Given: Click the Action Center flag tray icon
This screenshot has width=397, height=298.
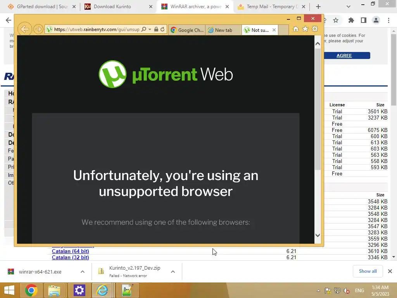Looking at the screenshot, I should coord(328,291).
